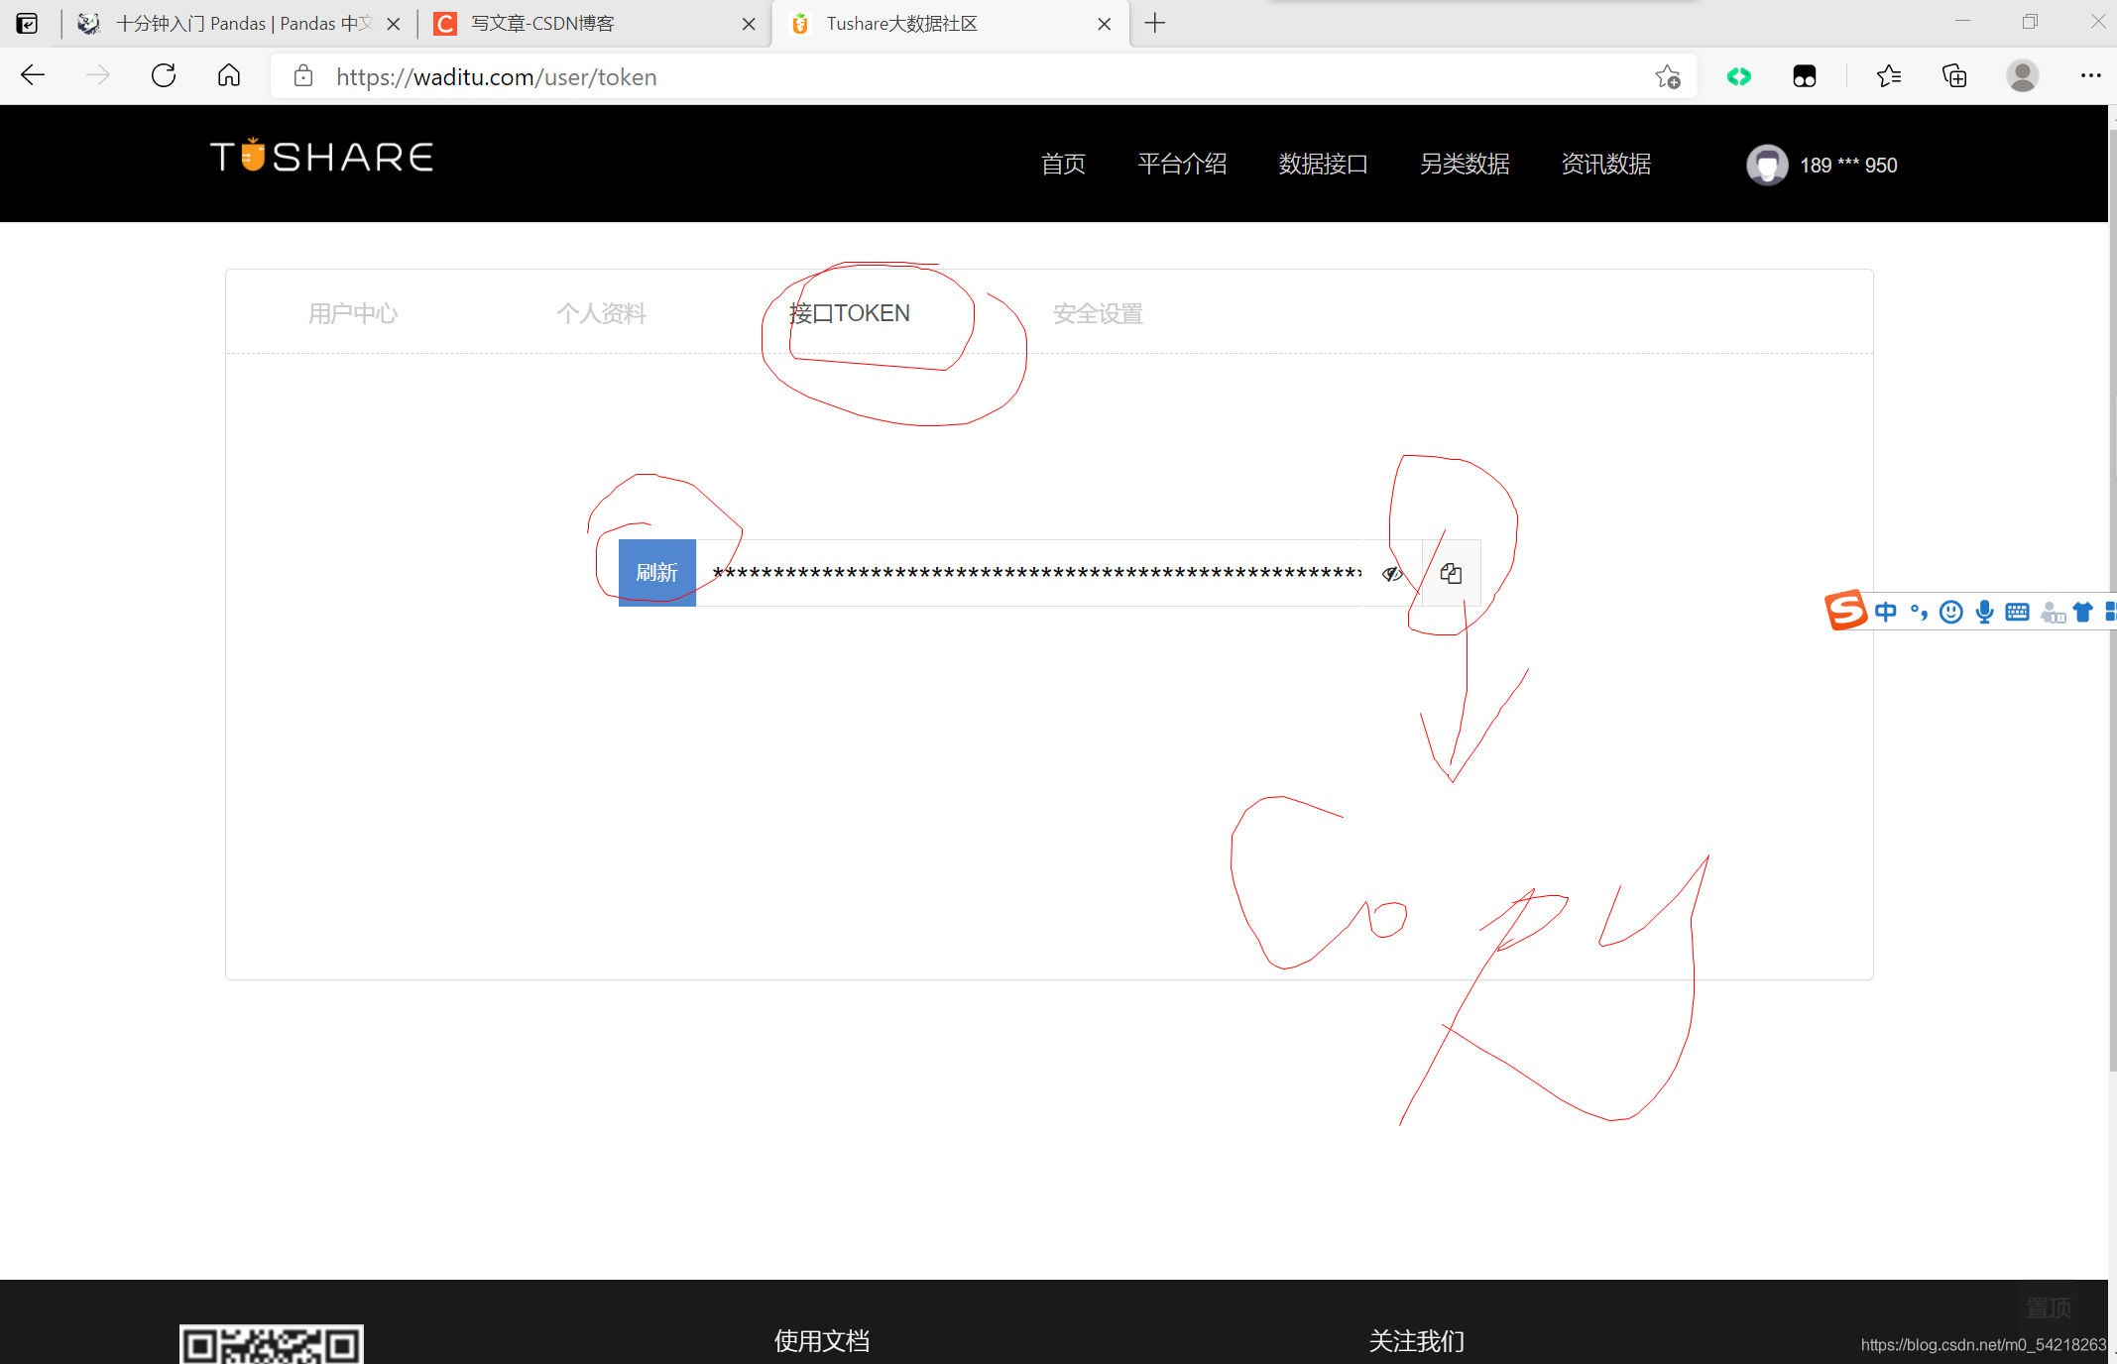Open the 个人资料 tab

coord(601,313)
